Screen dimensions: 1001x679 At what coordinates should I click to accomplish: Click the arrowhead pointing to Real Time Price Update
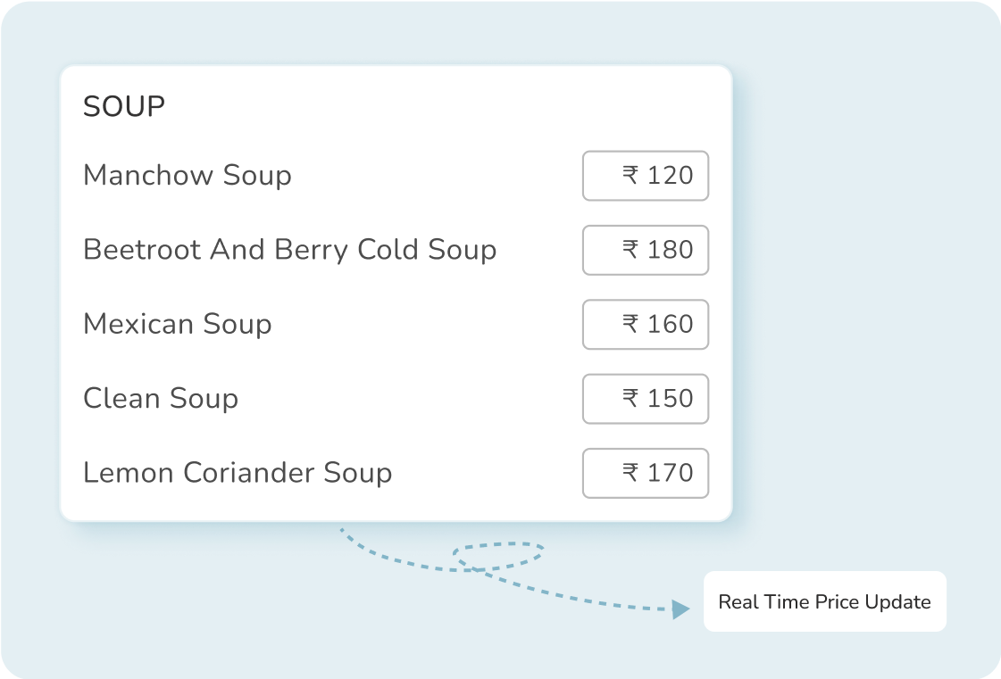click(x=681, y=609)
